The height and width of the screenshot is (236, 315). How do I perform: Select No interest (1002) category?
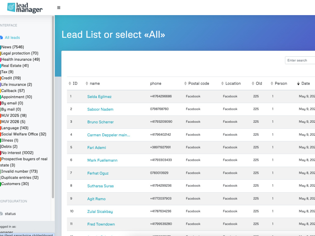tap(17, 153)
